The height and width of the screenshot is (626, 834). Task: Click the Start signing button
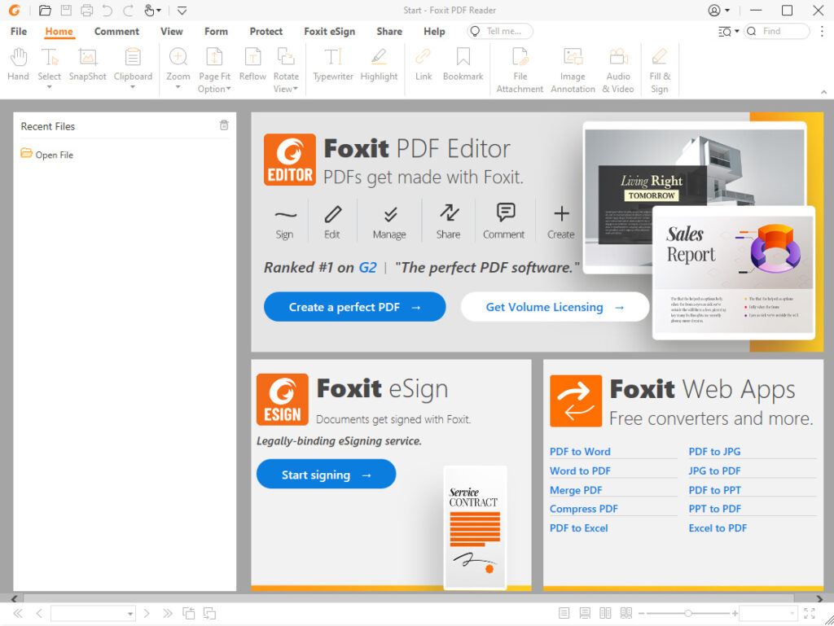326,474
